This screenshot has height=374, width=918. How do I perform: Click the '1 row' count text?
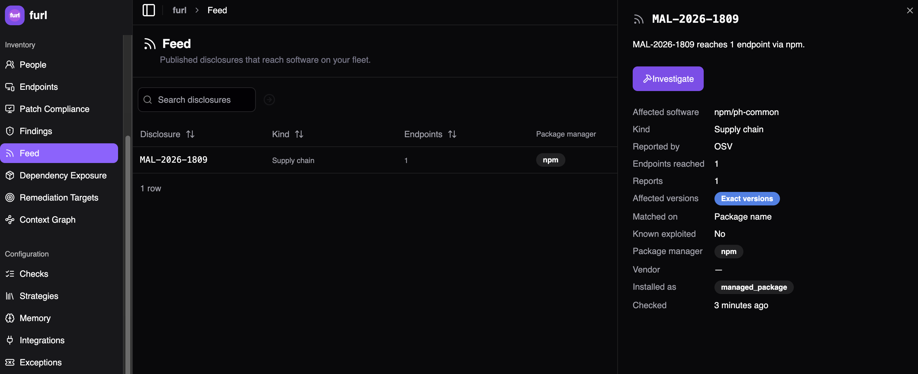[150, 188]
